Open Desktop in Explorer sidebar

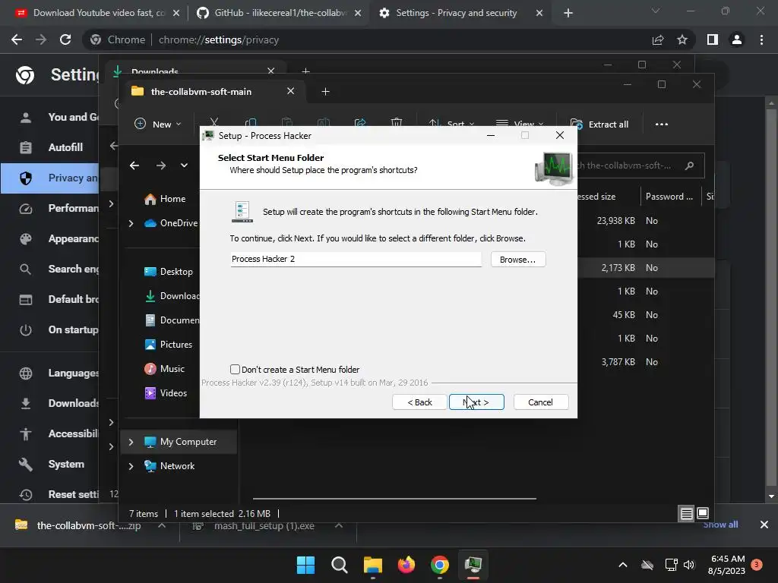169,272
